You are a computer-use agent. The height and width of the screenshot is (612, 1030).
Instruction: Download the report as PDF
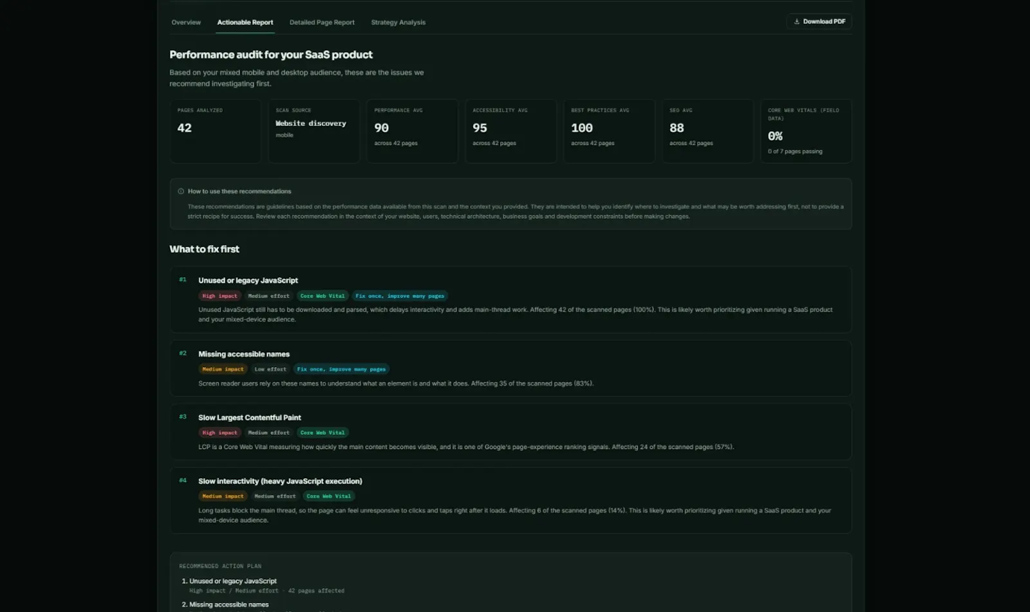tap(819, 22)
